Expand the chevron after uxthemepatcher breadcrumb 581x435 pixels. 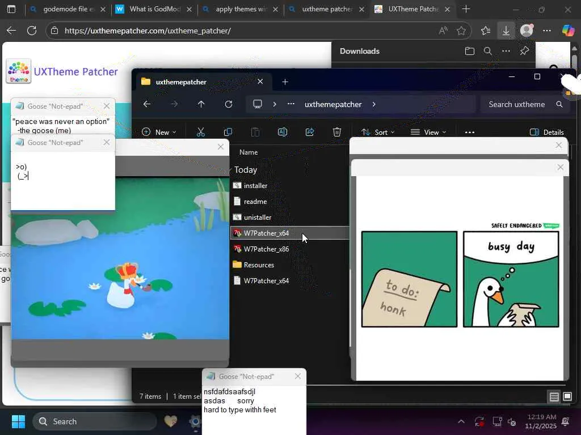[374, 104]
